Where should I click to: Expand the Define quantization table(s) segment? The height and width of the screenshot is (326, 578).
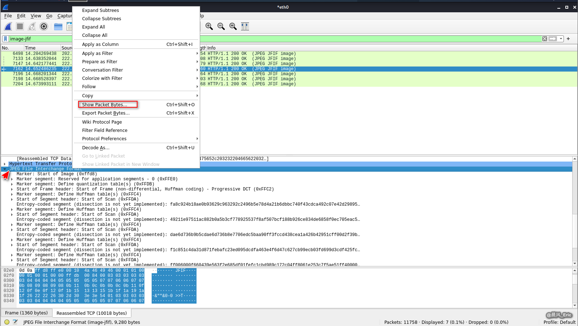pyautogui.click(x=12, y=184)
